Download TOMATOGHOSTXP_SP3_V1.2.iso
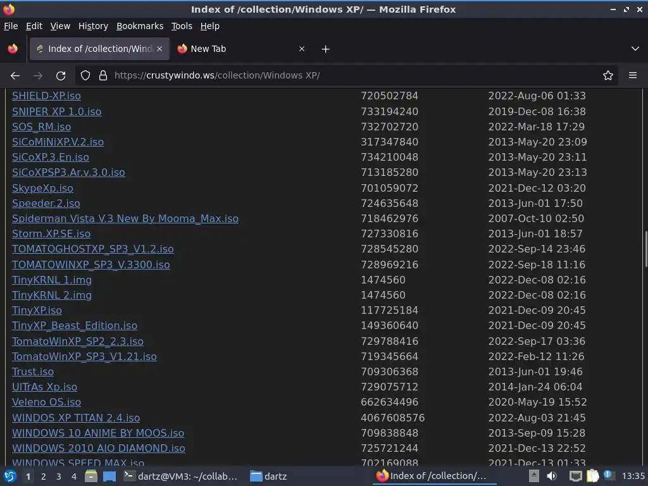The image size is (648, 486). coord(93,249)
